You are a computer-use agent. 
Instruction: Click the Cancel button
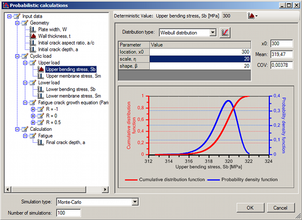pos(280,208)
